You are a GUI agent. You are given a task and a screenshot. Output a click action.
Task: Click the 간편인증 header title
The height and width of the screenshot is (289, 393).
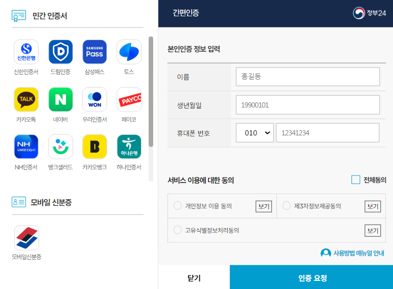coord(186,13)
